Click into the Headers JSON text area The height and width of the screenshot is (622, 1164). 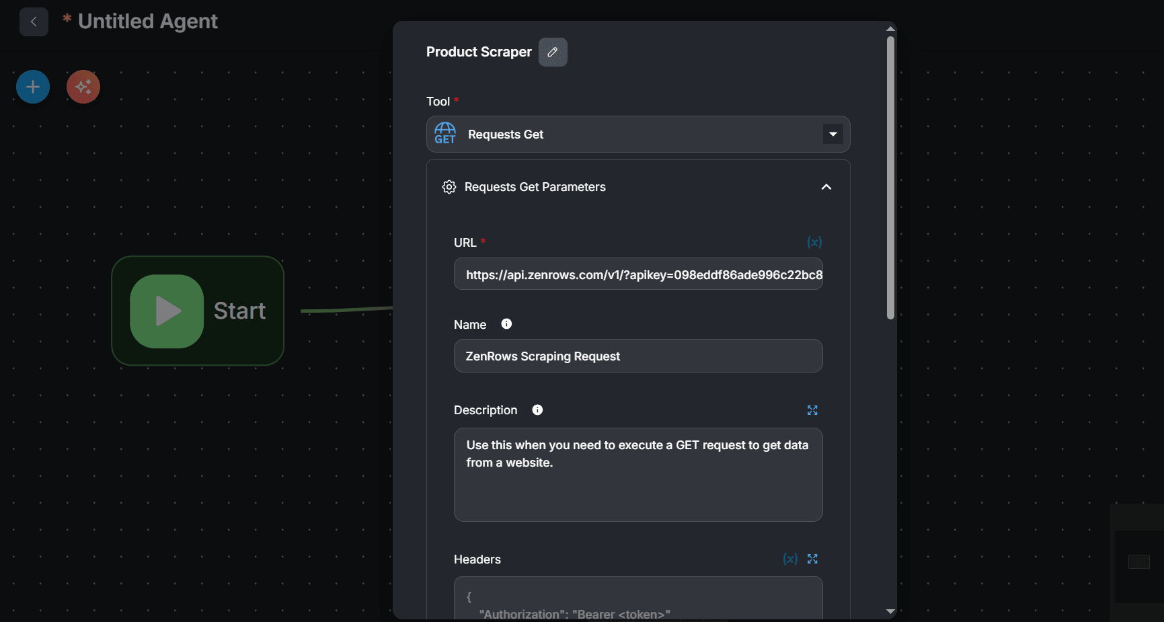[x=638, y=598]
